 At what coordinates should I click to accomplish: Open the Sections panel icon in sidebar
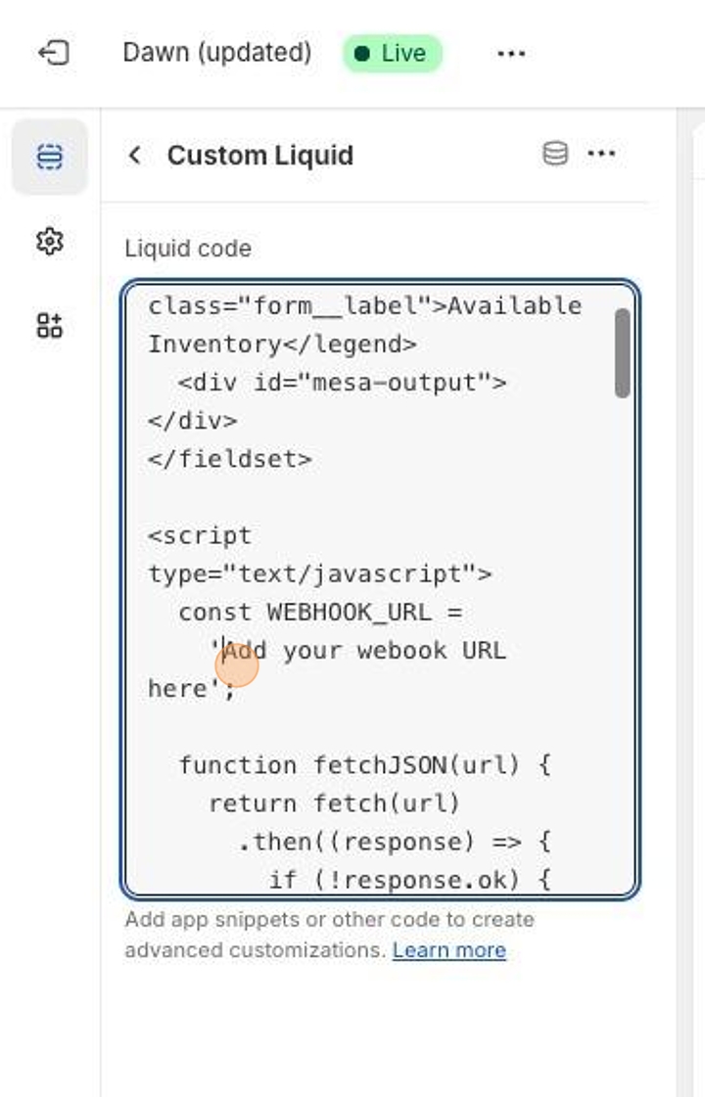coord(50,157)
